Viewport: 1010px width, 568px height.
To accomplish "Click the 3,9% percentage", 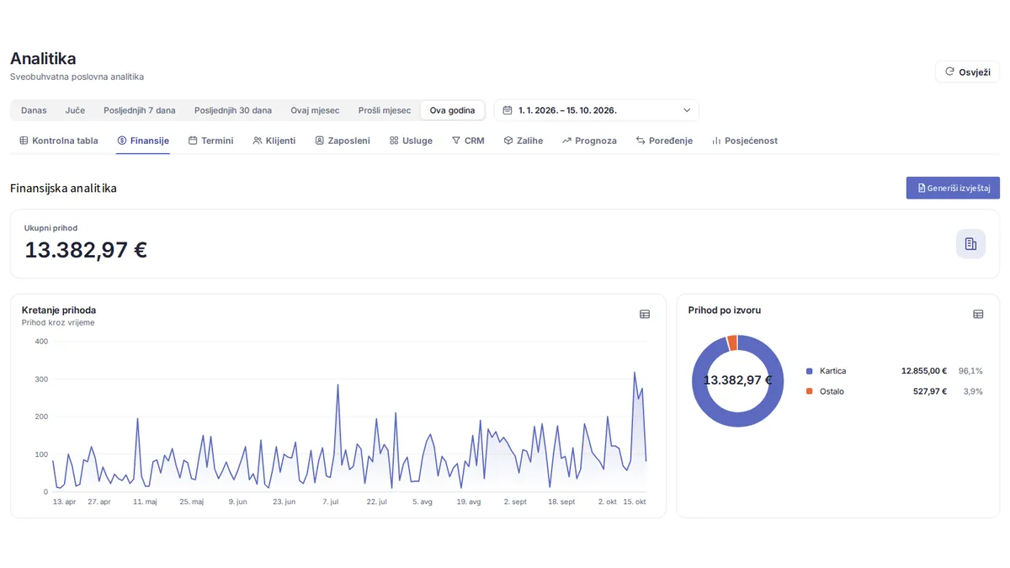I will 973,391.
